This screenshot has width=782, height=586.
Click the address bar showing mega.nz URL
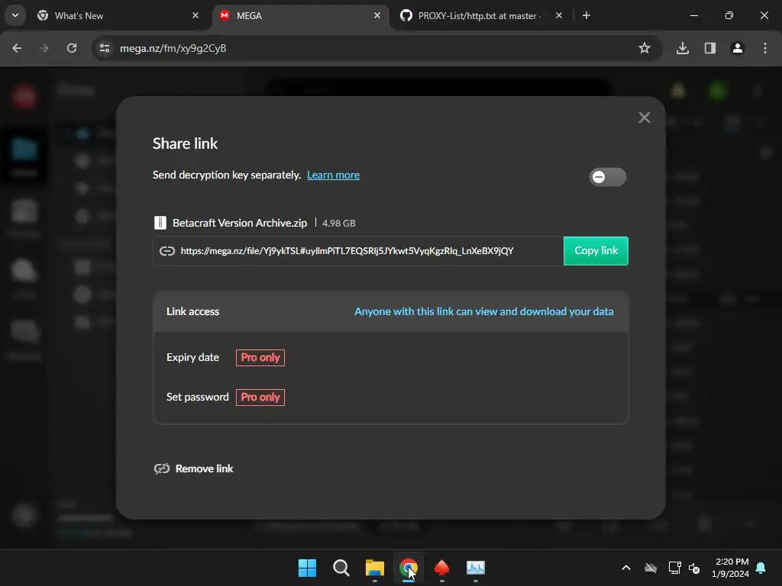(x=376, y=48)
